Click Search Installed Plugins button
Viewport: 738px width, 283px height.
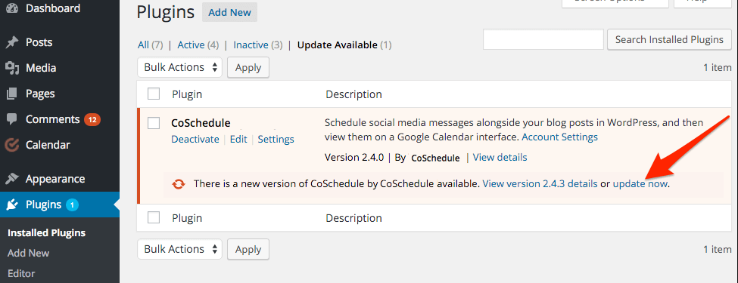coord(669,39)
